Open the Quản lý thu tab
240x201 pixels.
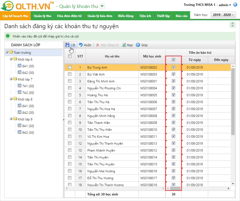tap(42, 16)
